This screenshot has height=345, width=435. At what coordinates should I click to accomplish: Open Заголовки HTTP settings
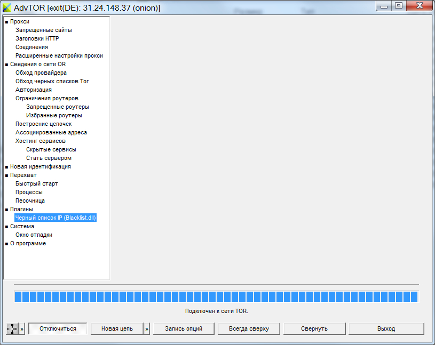tap(37, 38)
